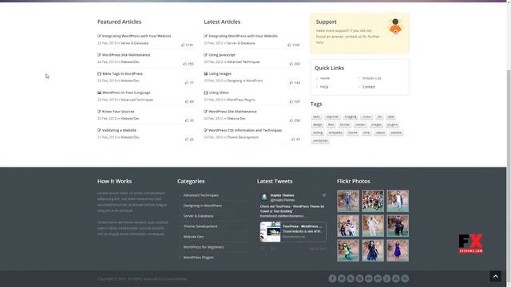Open WordPress for Beginners category
The image size is (511, 287).
click(x=204, y=247)
